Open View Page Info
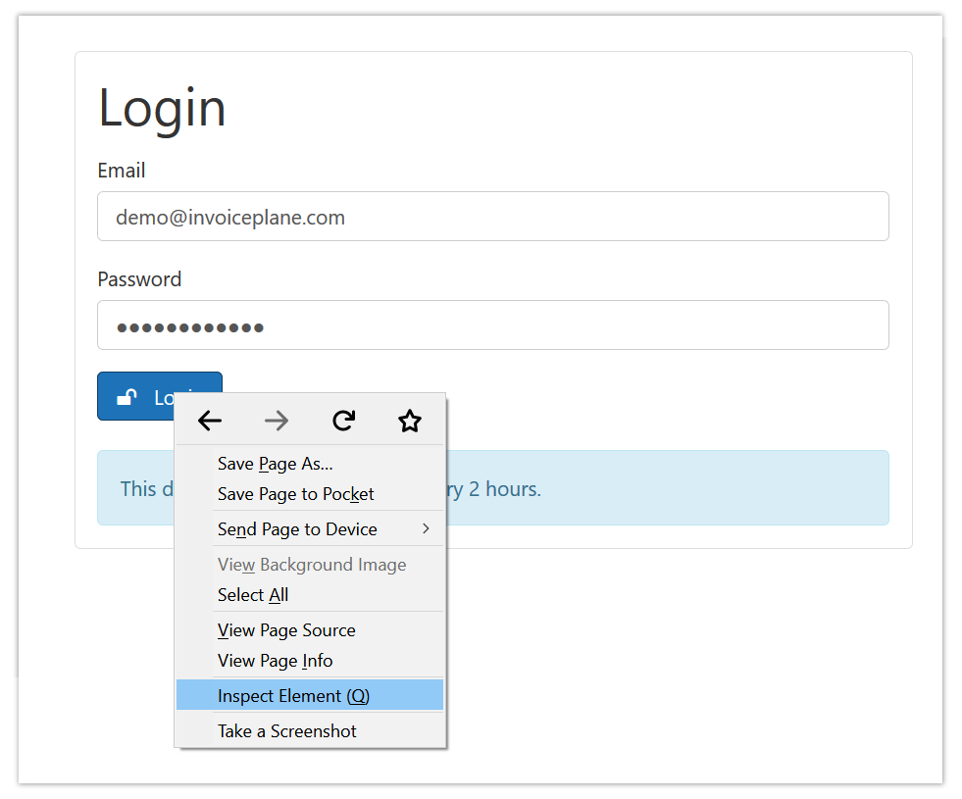The height and width of the screenshot is (799, 962). pyautogui.click(x=310, y=661)
